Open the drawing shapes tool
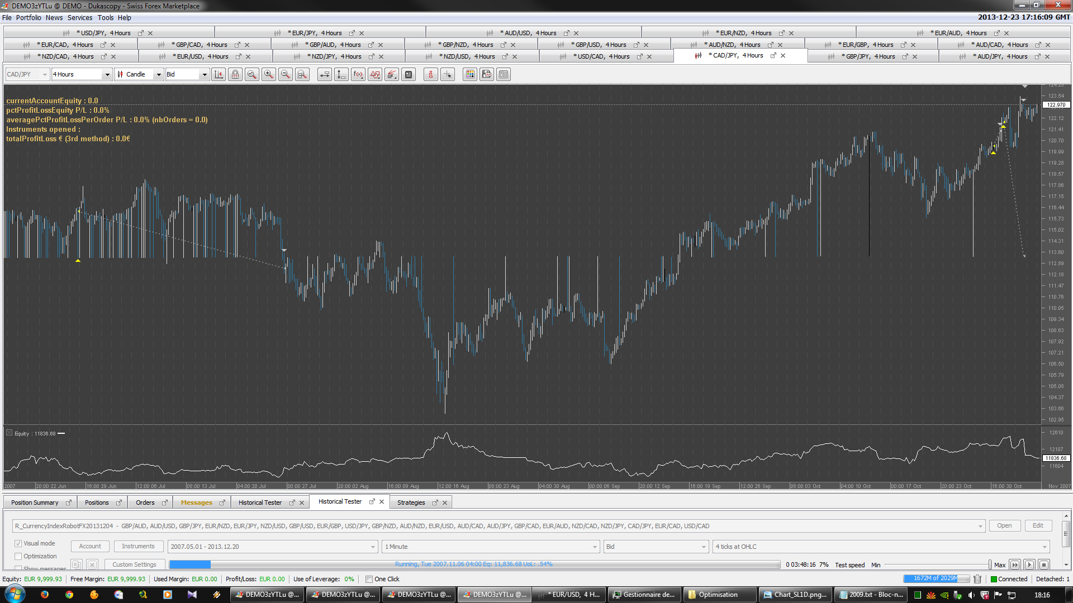The width and height of the screenshot is (1073, 603). [x=375, y=74]
